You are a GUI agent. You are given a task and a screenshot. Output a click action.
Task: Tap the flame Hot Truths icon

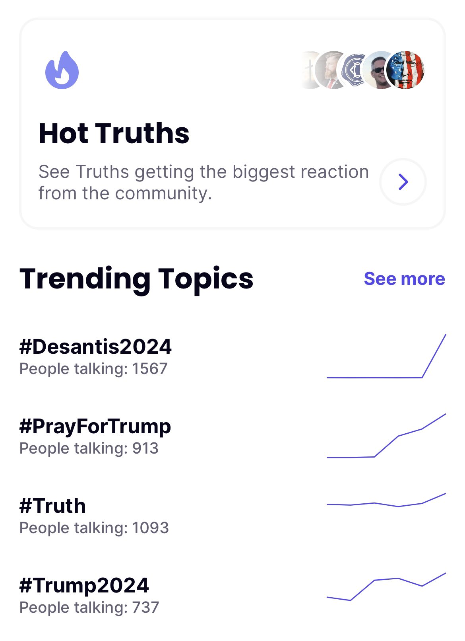click(x=62, y=70)
